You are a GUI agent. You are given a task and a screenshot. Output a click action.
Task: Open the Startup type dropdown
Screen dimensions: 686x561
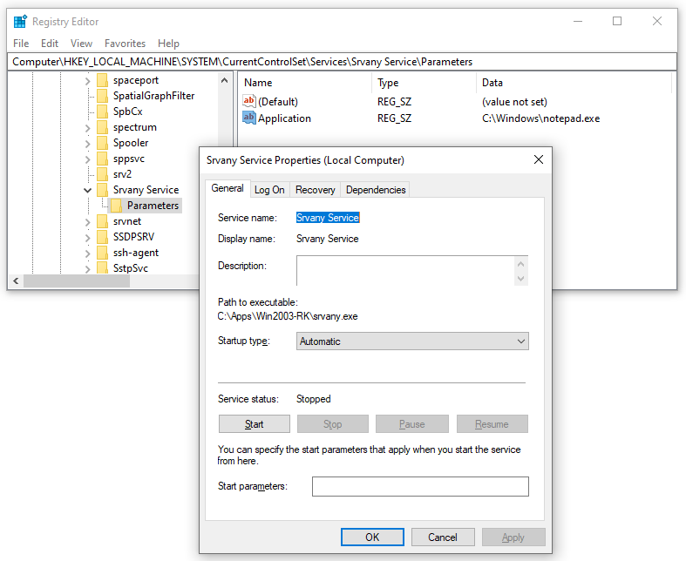click(412, 341)
